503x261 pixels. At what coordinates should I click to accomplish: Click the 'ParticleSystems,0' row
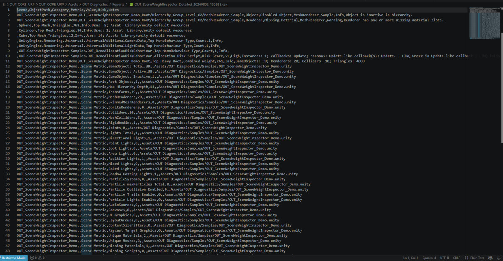click(x=151, y=179)
